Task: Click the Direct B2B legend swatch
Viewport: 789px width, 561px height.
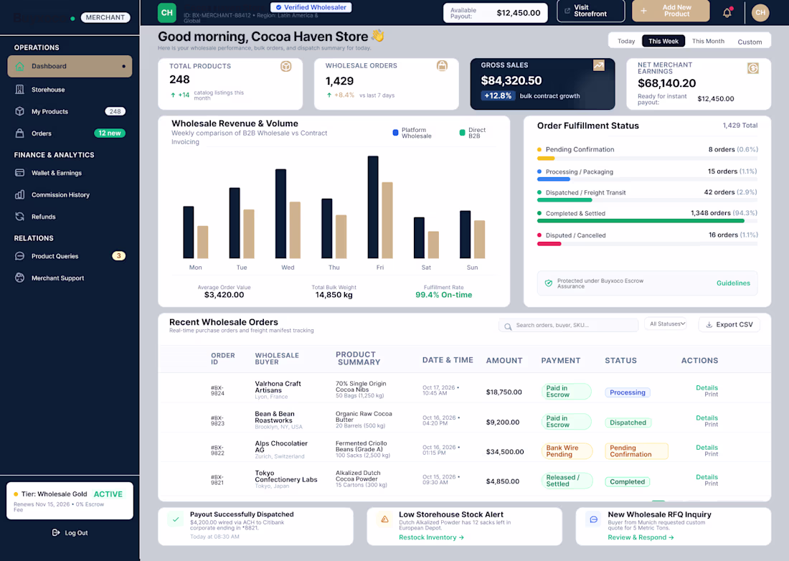Action: click(462, 133)
